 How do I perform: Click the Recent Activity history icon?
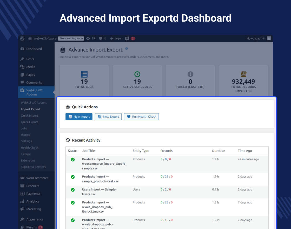[x=68, y=140]
